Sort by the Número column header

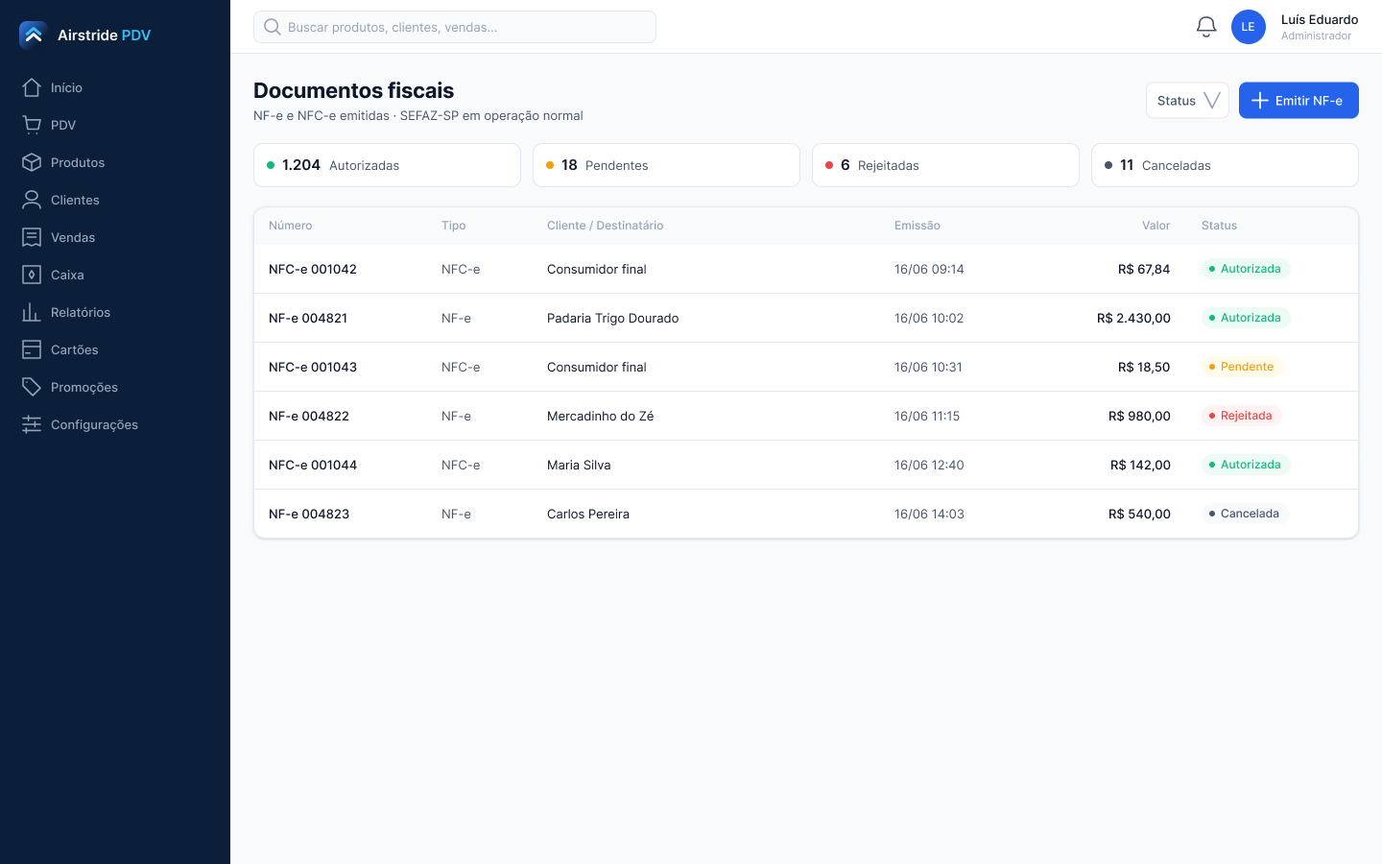(291, 226)
